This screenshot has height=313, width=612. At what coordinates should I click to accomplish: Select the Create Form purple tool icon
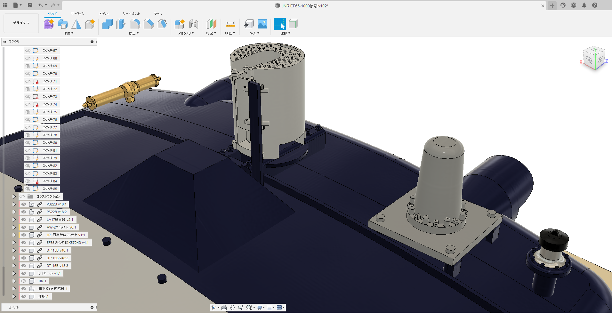49,24
